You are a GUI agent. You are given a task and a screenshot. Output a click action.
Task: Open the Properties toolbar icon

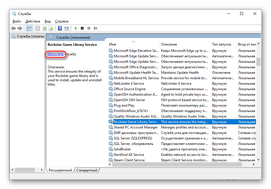pos(38,28)
